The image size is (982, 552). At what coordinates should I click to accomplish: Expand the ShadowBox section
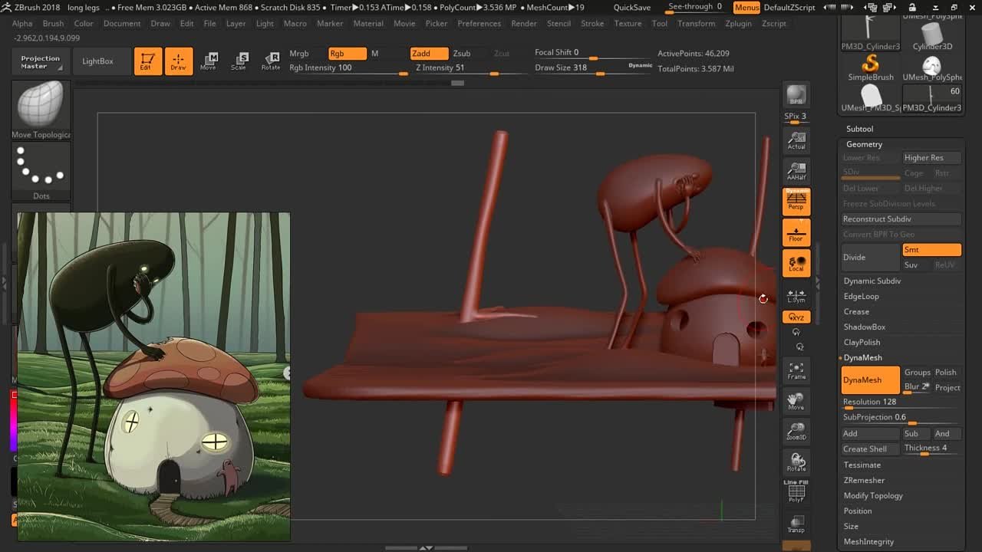coord(865,327)
